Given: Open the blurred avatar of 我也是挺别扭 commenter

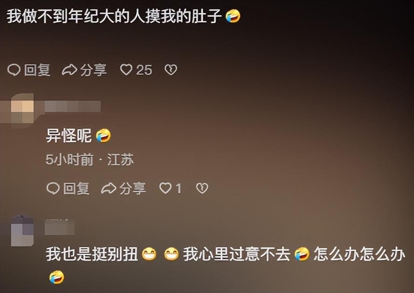Looking at the screenshot, I should 22,230.
